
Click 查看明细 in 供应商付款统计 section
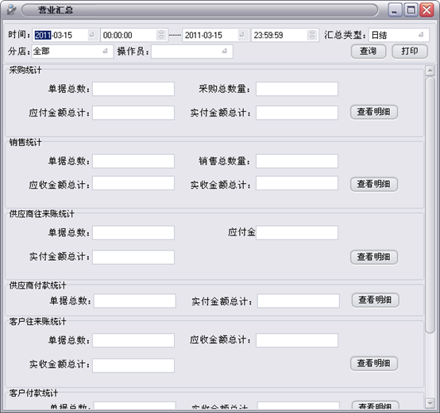375,300
